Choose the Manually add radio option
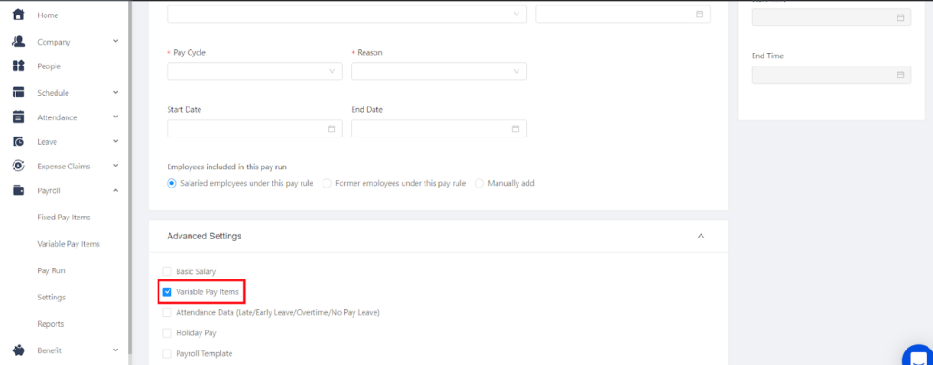933x365 pixels. [479, 183]
